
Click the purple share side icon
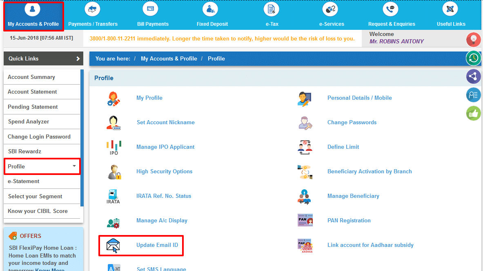(474, 76)
